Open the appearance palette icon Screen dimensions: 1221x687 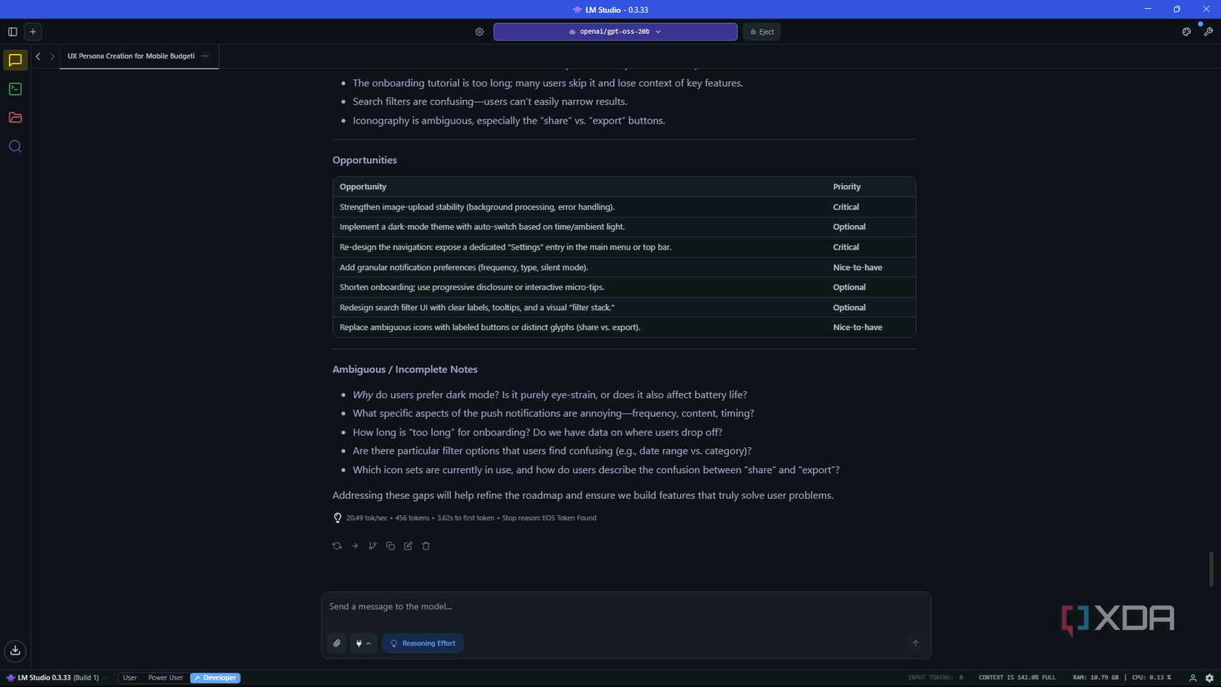pos(1186,32)
